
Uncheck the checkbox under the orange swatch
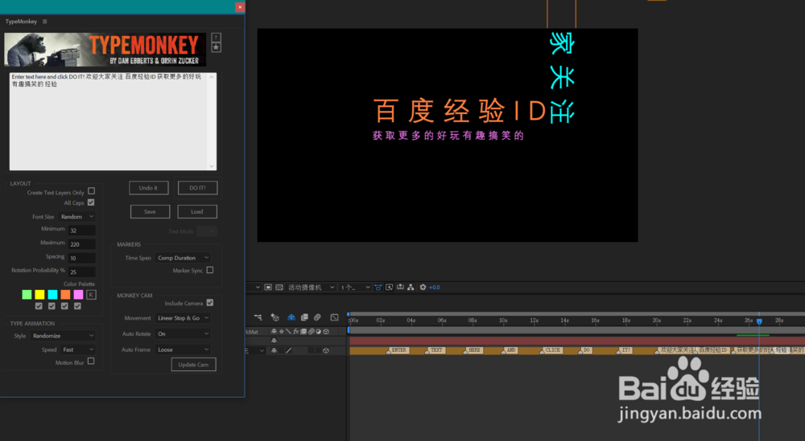point(64,306)
